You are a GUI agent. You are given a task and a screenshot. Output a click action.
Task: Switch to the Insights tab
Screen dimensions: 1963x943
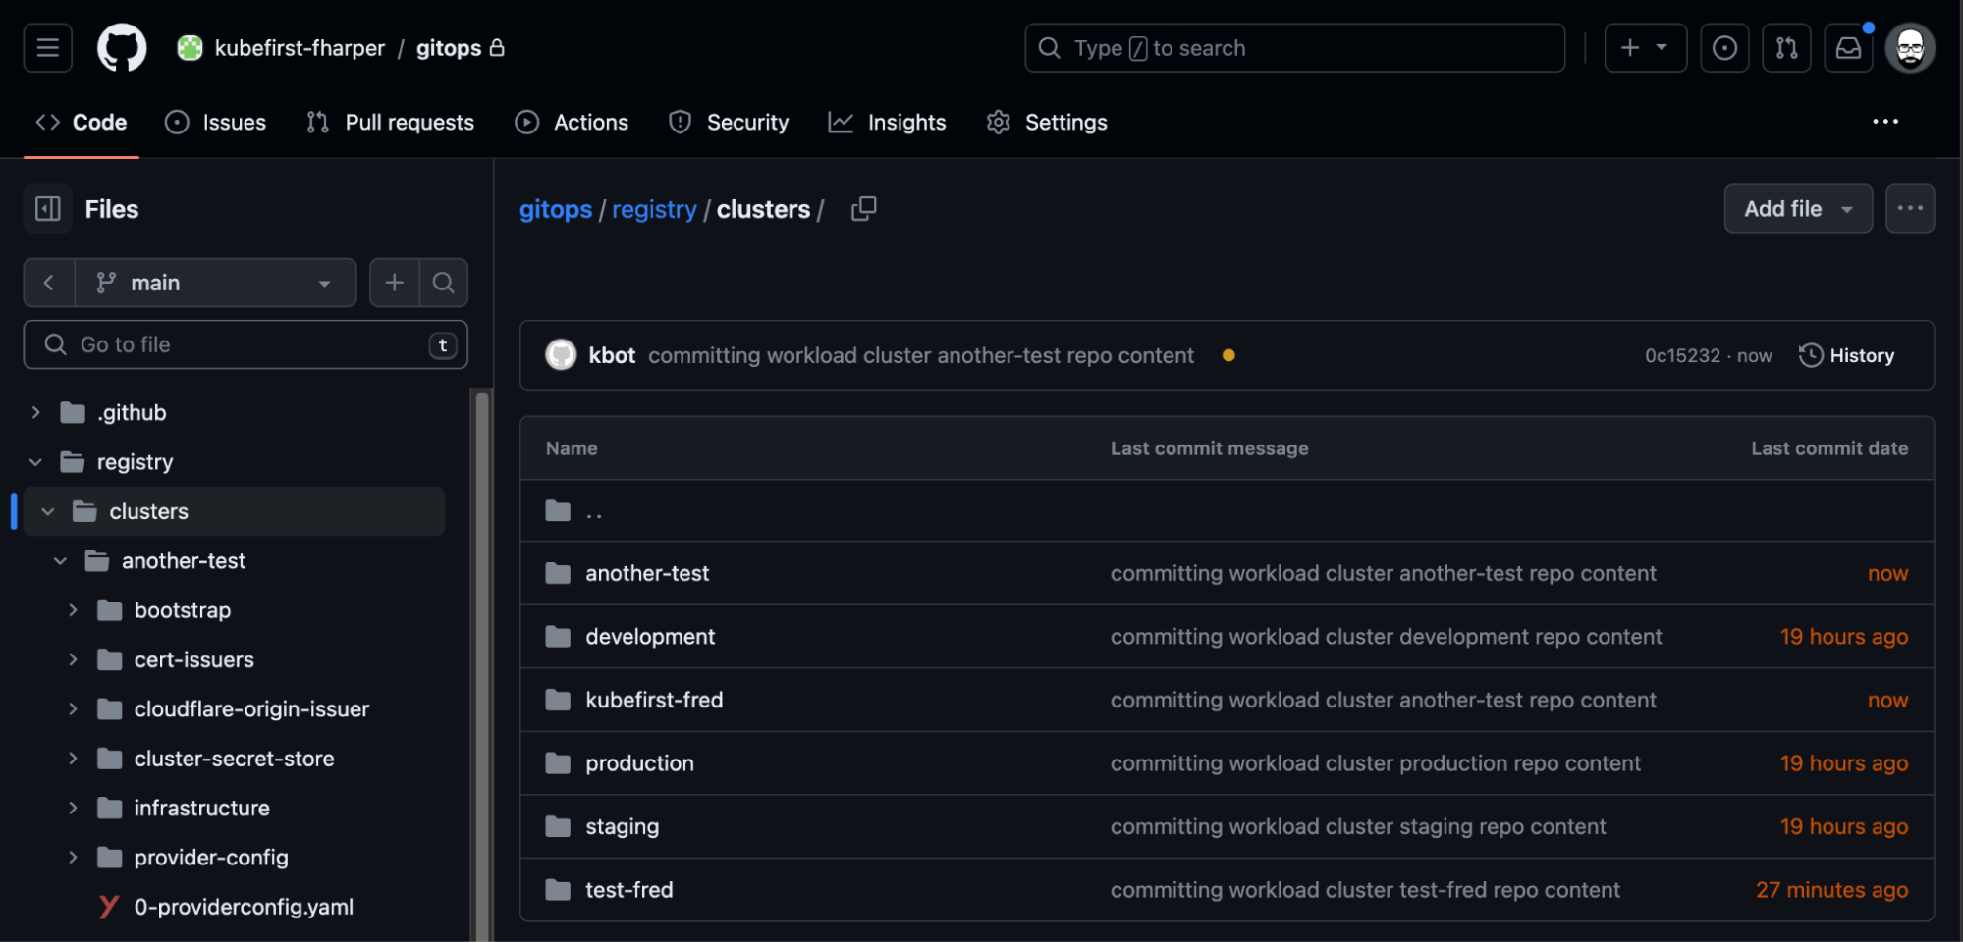pyautogui.click(x=888, y=122)
